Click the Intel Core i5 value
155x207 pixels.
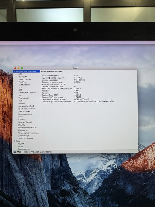[80, 80]
